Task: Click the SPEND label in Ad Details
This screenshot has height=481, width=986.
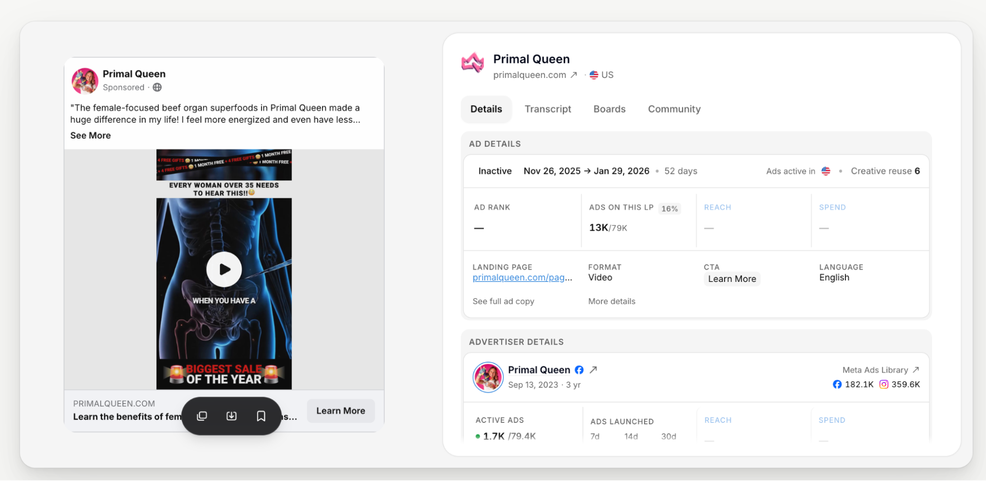Action: pos(832,207)
